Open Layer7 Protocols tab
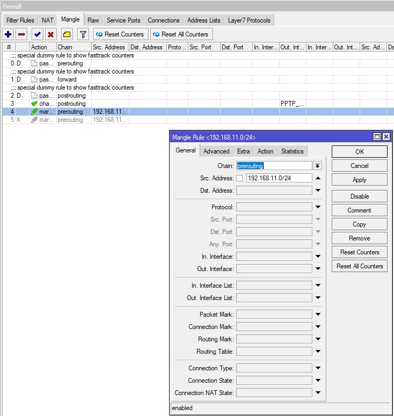This screenshot has height=416, width=394. (249, 20)
